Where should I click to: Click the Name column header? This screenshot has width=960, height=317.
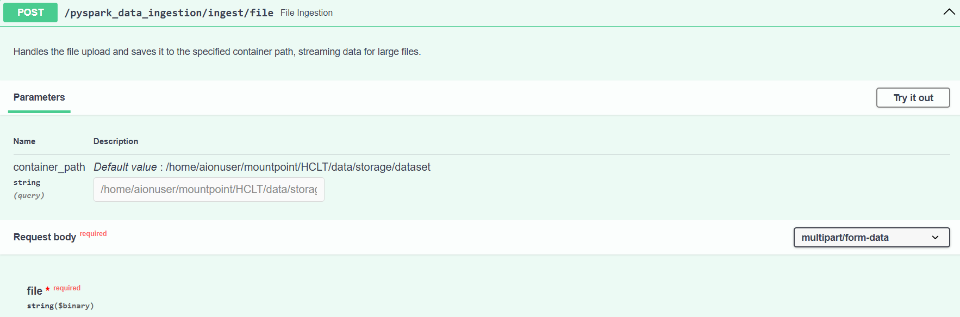24,141
